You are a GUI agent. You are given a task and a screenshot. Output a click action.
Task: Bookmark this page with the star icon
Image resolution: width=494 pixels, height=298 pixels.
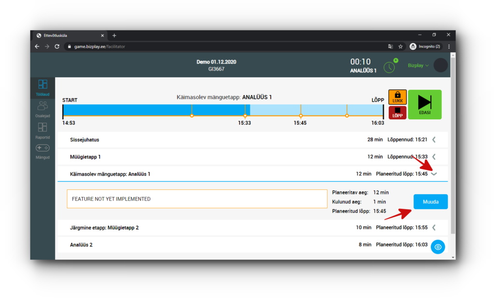tap(400, 47)
